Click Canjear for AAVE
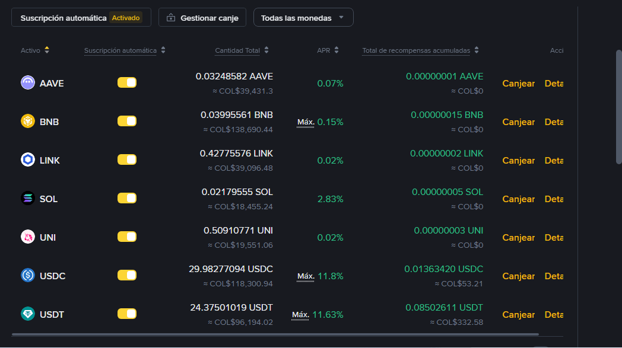This screenshot has height=348, width=622. coord(519,83)
